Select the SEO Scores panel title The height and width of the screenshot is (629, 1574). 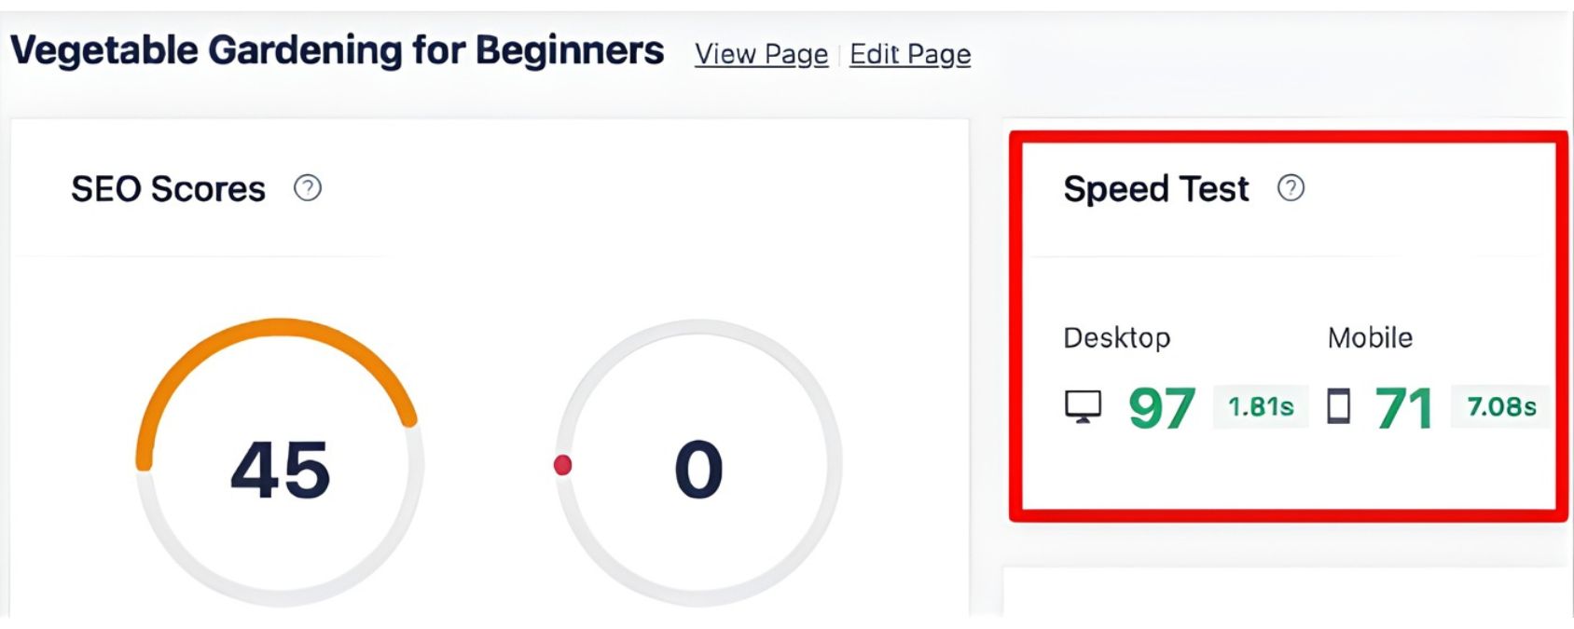[168, 189]
